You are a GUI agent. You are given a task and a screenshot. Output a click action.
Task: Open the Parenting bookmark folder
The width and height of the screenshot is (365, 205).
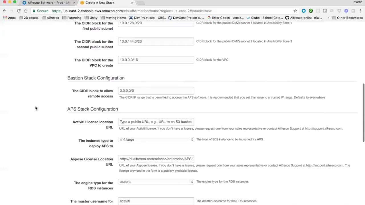pyautogui.click(x=72, y=18)
